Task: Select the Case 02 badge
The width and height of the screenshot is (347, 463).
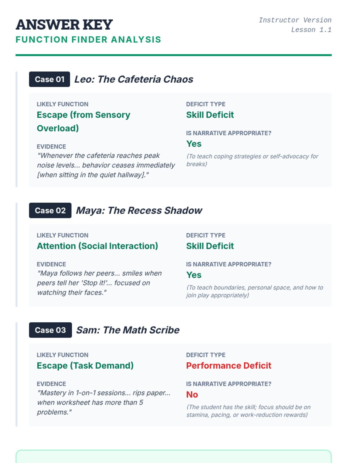Action: tap(50, 210)
